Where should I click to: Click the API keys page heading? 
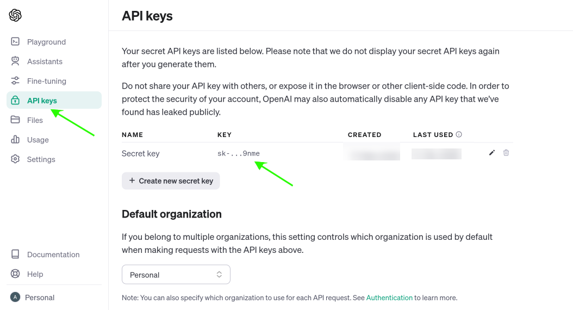(x=147, y=16)
